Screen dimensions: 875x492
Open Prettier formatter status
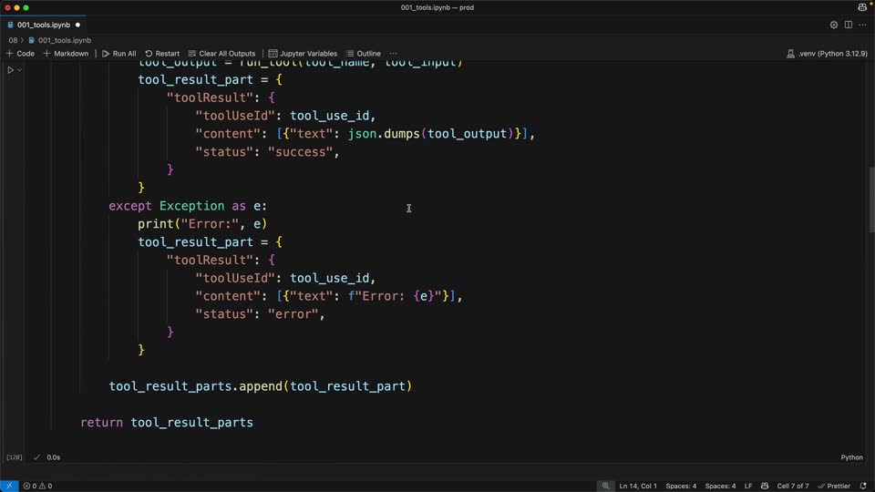coord(834,486)
